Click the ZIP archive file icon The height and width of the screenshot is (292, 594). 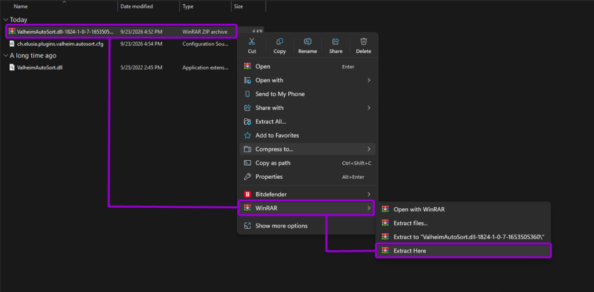pyautogui.click(x=12, y=32)
